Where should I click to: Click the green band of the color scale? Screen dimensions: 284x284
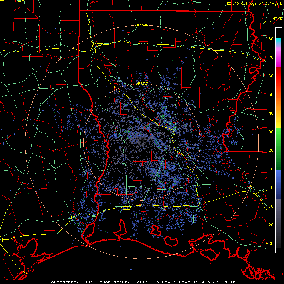click(x=279, y=149)
